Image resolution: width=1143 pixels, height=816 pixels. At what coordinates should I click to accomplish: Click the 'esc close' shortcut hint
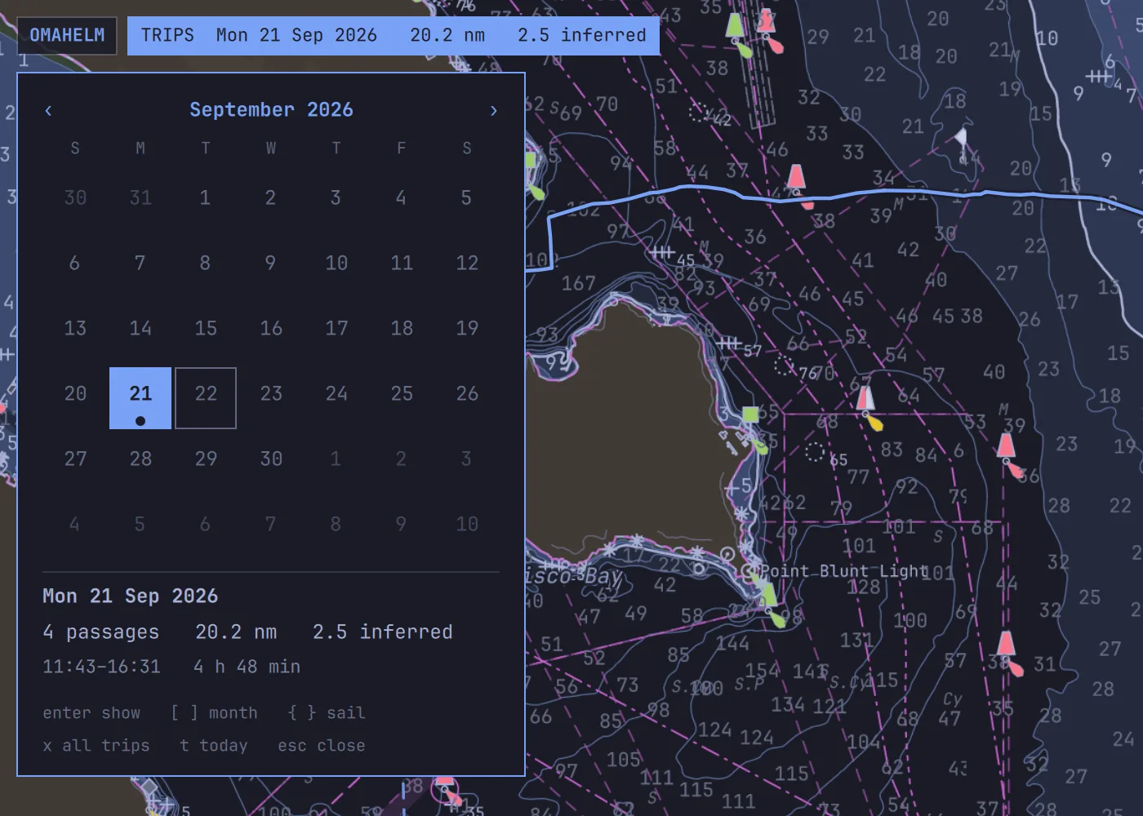point(322,746)
